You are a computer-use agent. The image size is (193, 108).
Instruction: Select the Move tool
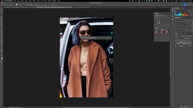click(2, 9)
